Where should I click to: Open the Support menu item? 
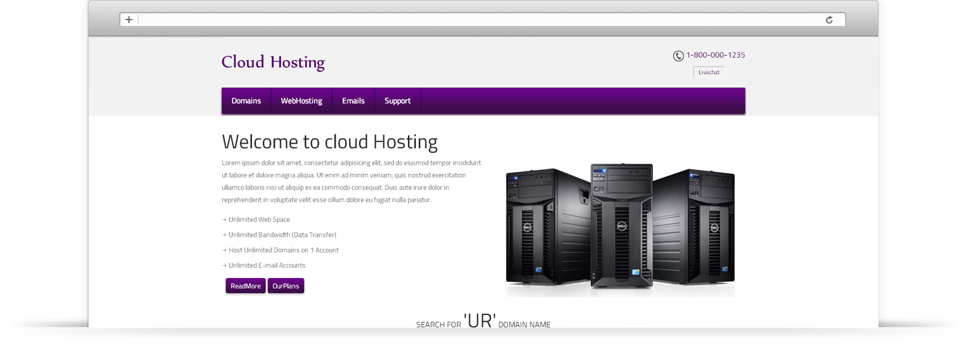(397, 101)
